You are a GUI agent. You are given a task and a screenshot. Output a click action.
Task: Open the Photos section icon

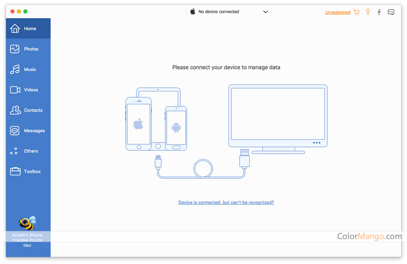pyautogui.click(x=15, y=49)
